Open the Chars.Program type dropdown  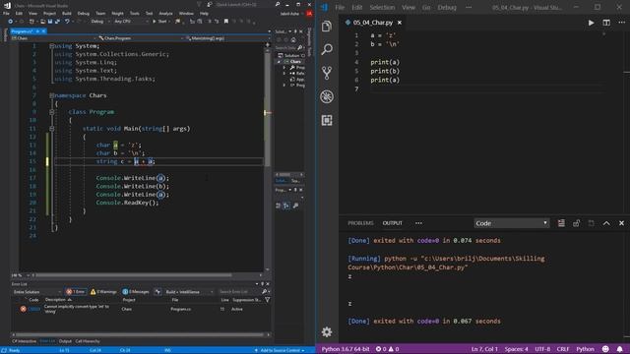pyautogui.click(x=140, y=38)
